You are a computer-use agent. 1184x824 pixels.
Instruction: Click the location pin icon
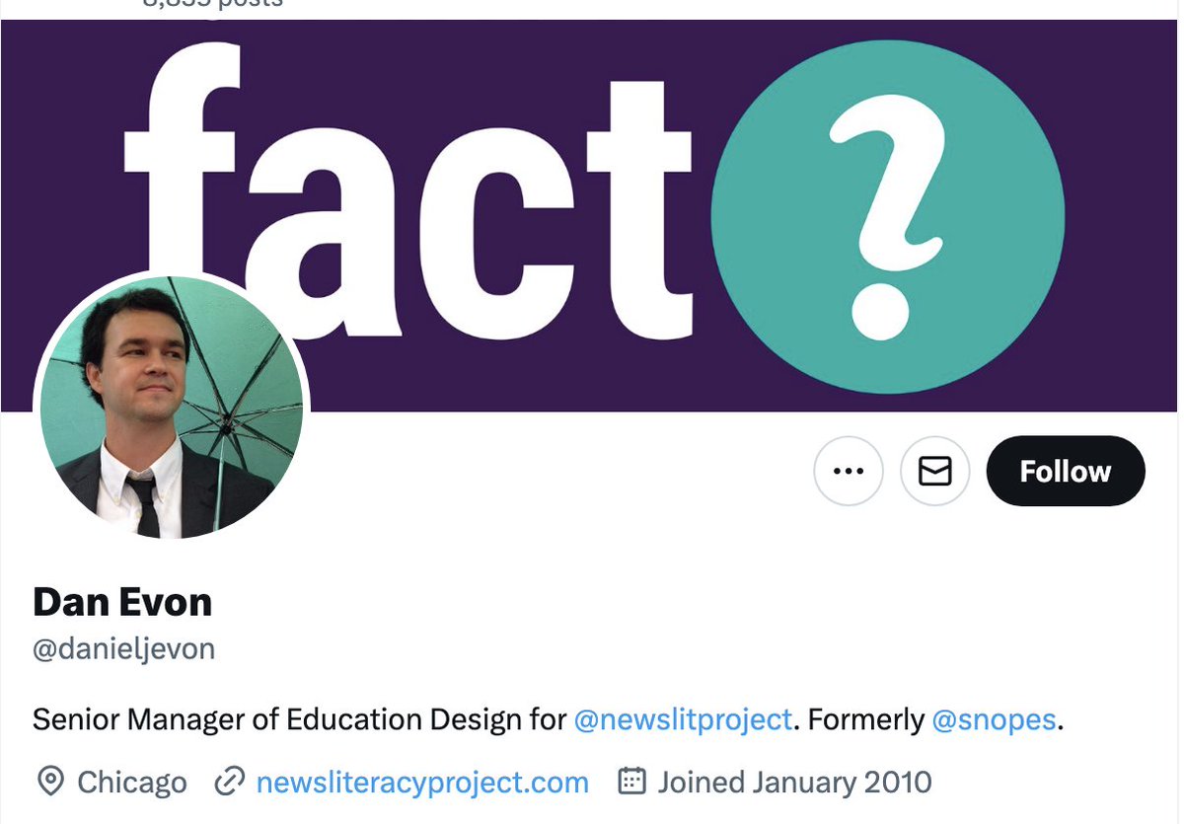tap(49, 783)
